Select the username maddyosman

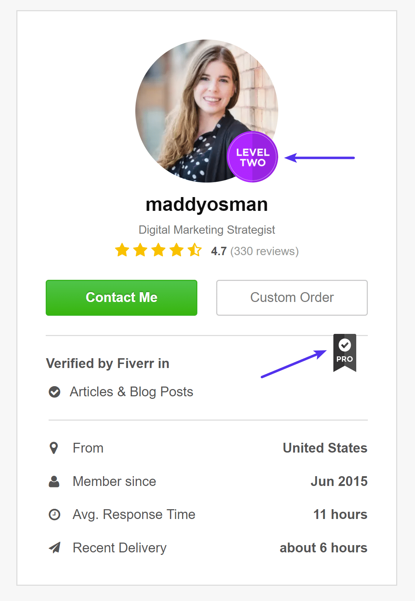206,204
